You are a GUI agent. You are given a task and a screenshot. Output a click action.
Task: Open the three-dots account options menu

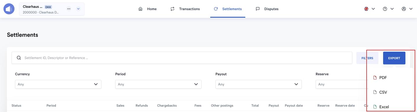(x=69, y=9)
